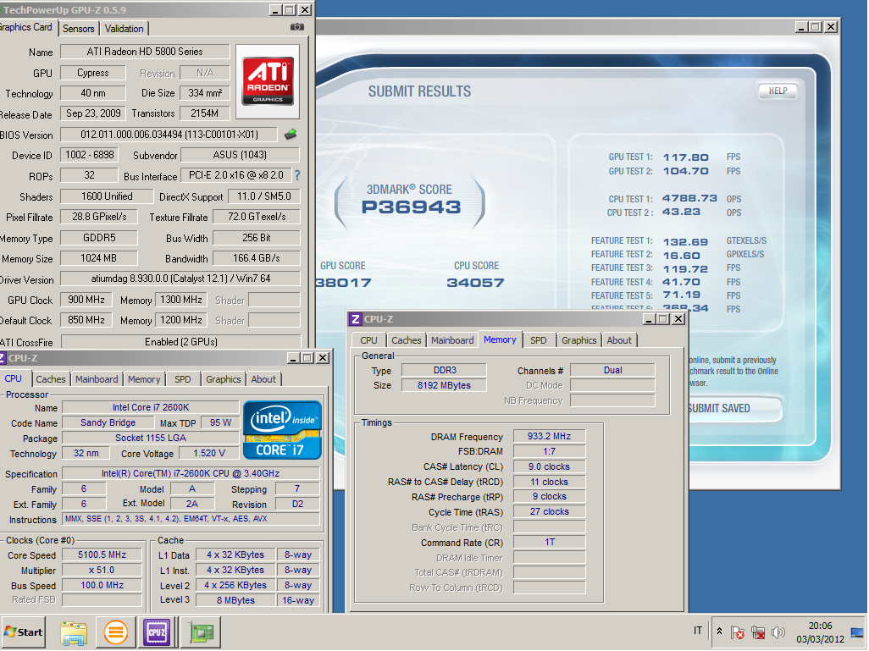Open Caches tab in CPU-Z Memory window
869x651 pixels.
point(407,340)
